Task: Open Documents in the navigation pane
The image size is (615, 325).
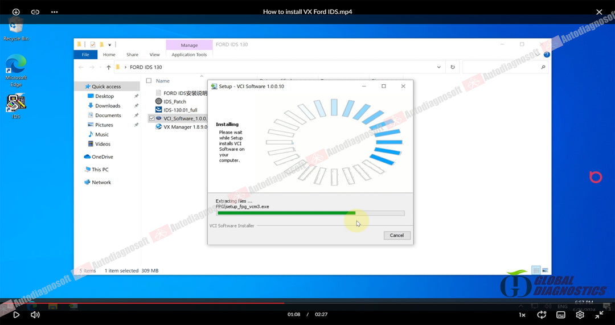Action: [108, 116]
